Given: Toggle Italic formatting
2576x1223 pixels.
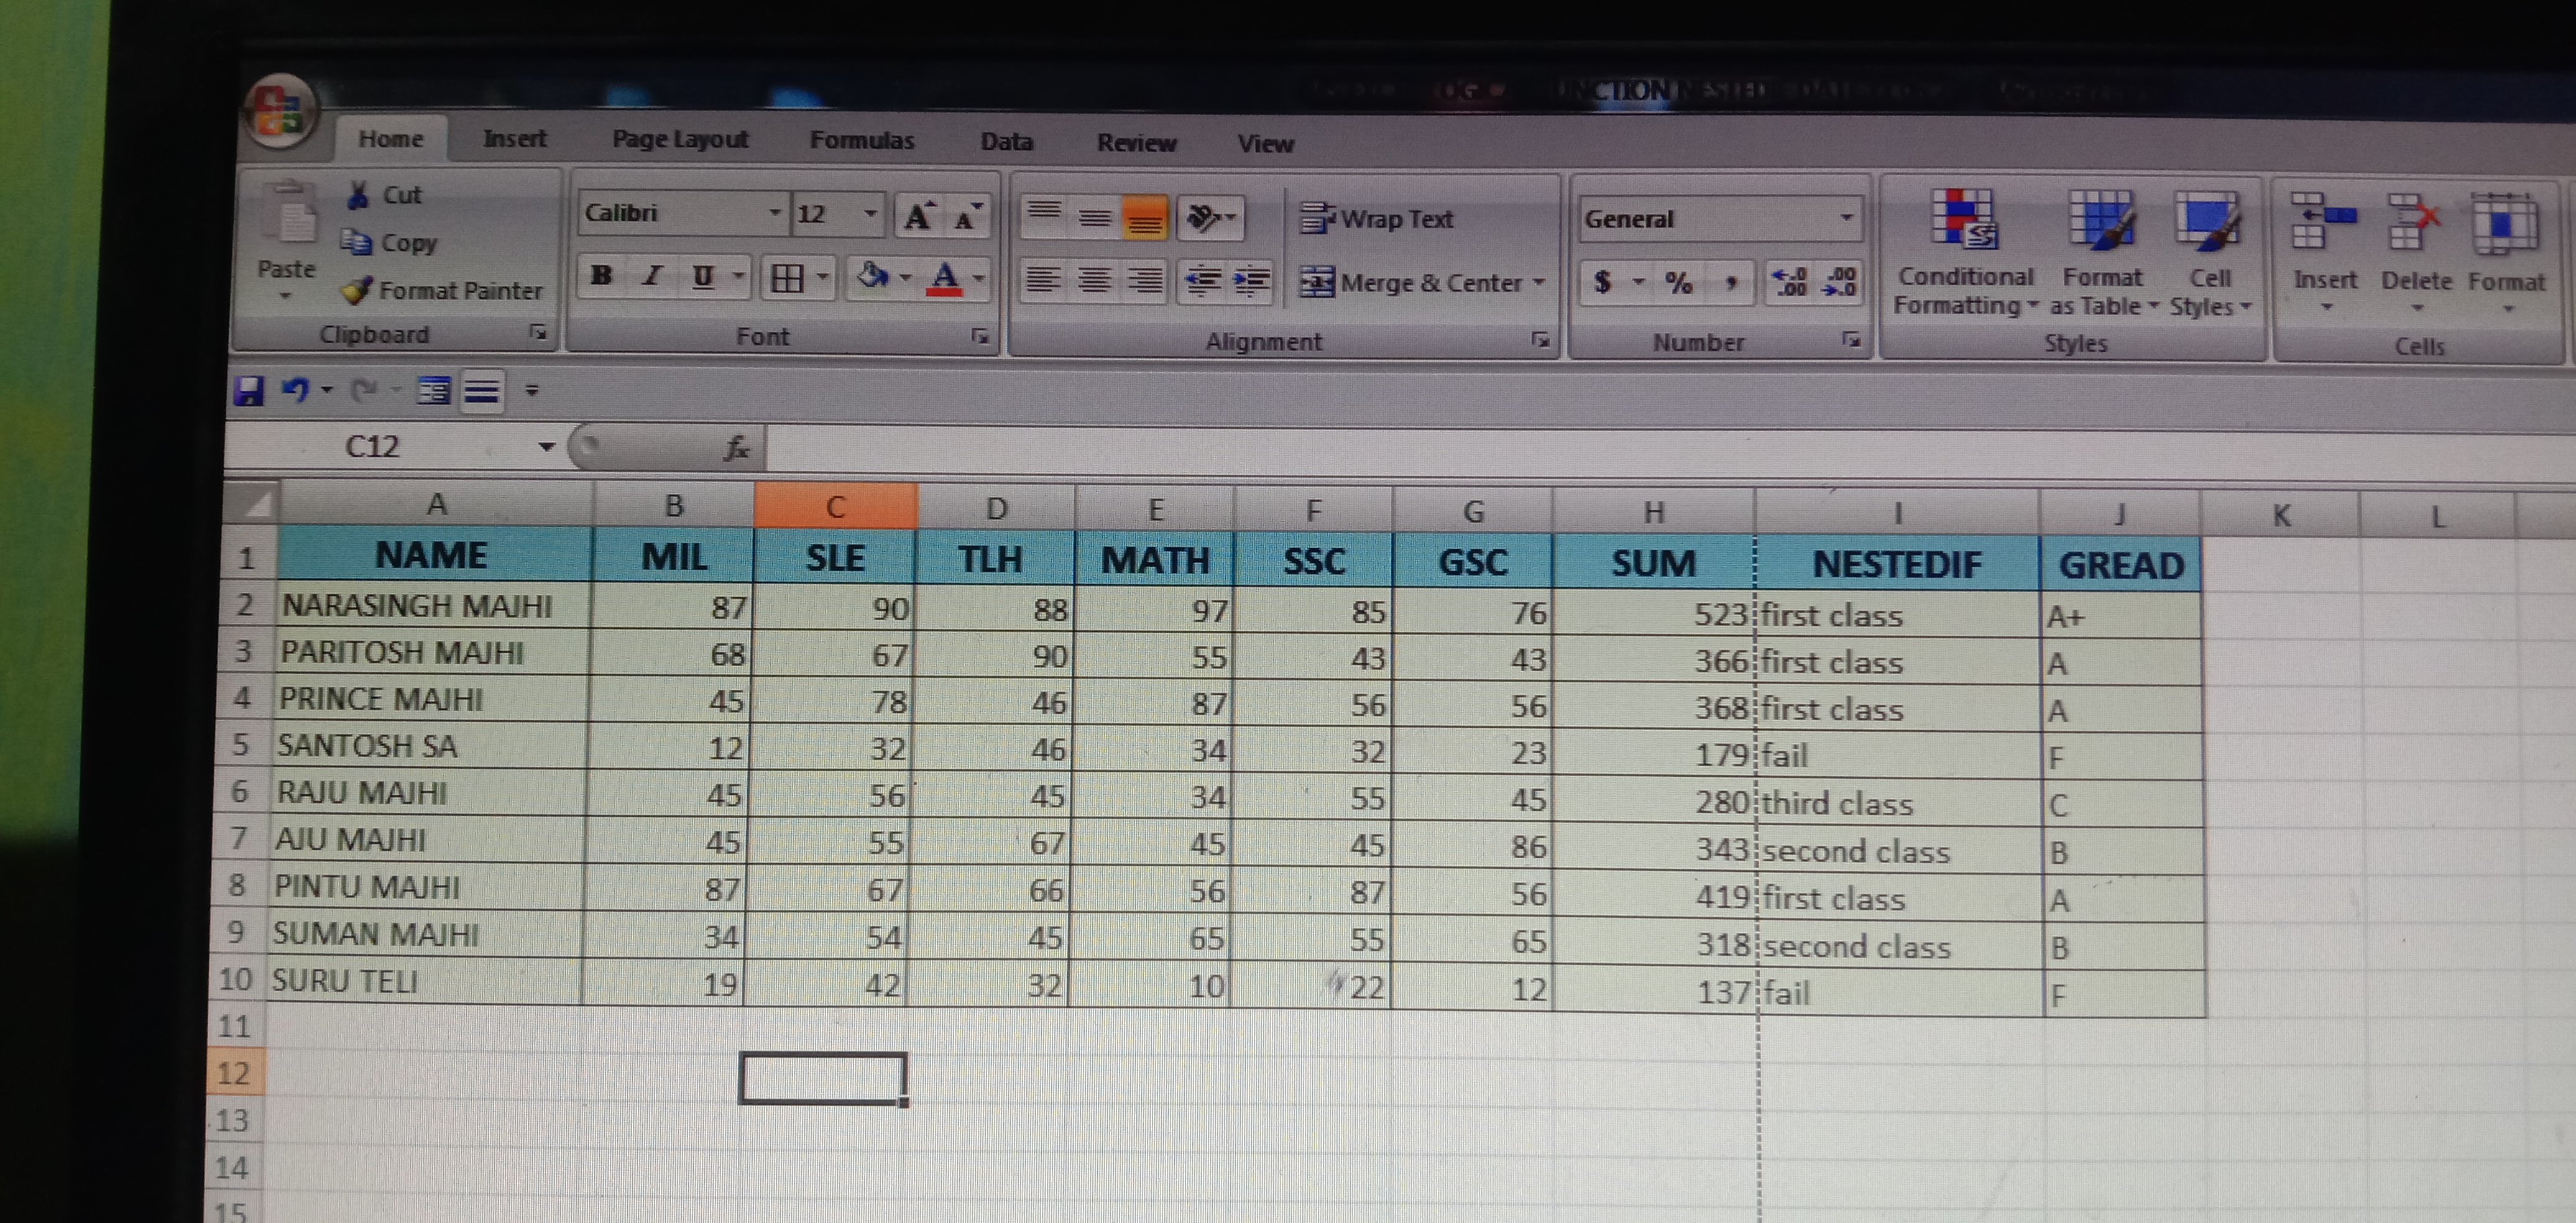Looking at the screenshot, I should [653, 276].
